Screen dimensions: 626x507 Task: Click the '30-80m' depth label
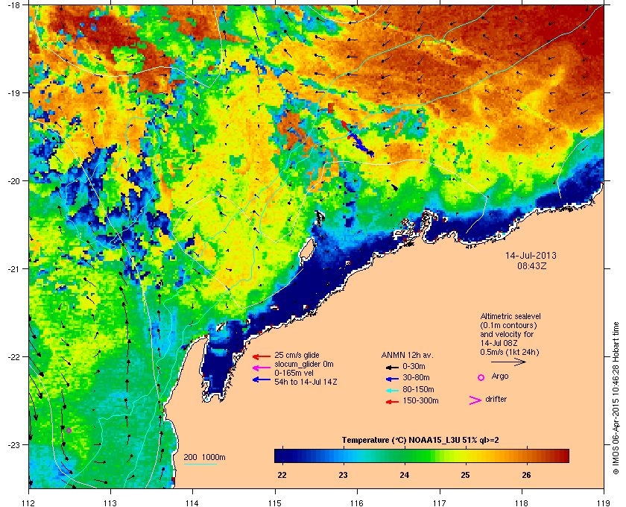[416, 378]
